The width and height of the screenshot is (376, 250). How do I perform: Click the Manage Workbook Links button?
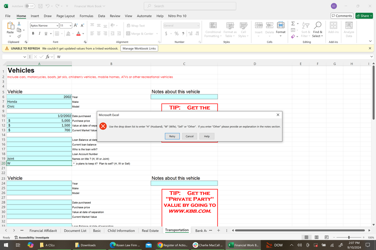[x=139, y=48]
